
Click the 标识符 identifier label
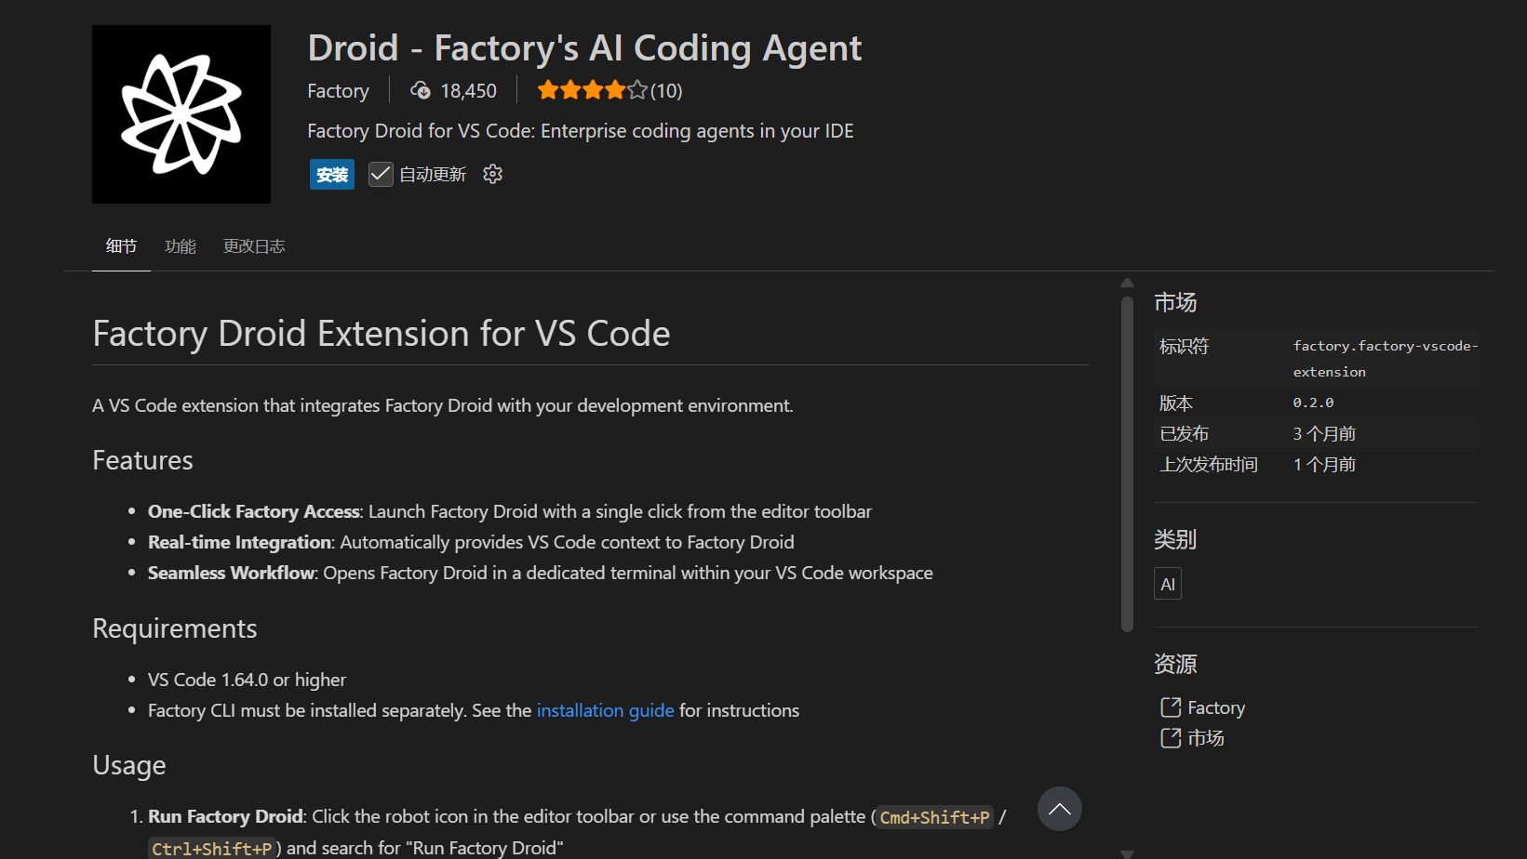pos(1184,347)
